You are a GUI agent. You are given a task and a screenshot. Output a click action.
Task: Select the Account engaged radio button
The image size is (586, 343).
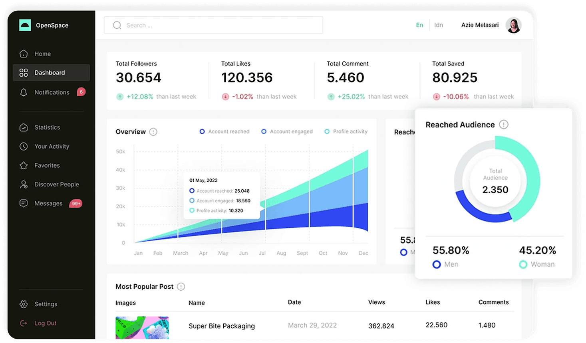264,131
